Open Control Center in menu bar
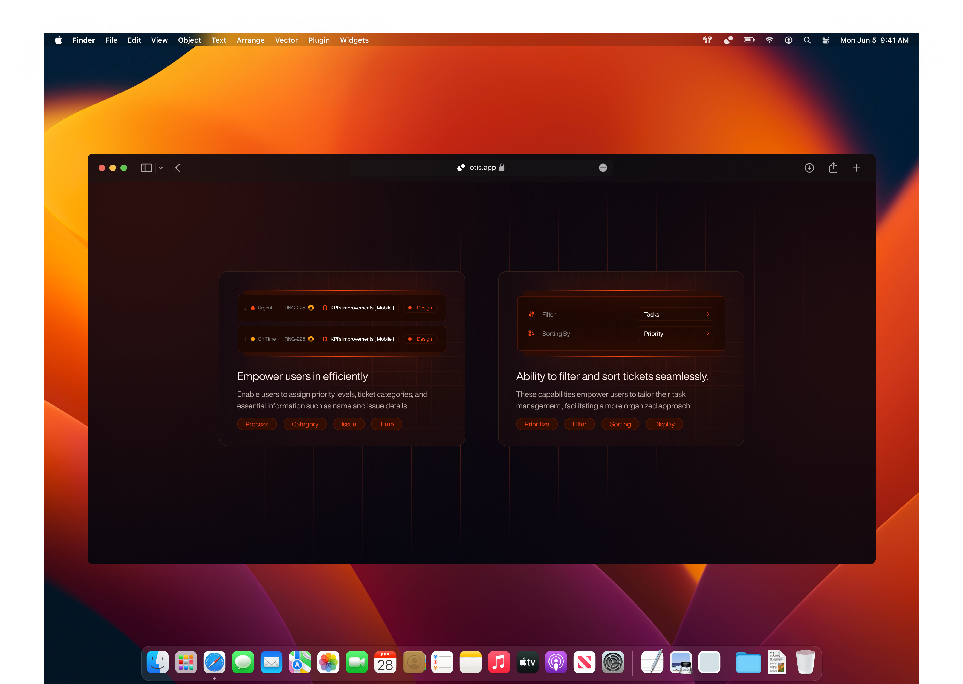This screenshot has width=963, height=684. coord(826,40)
